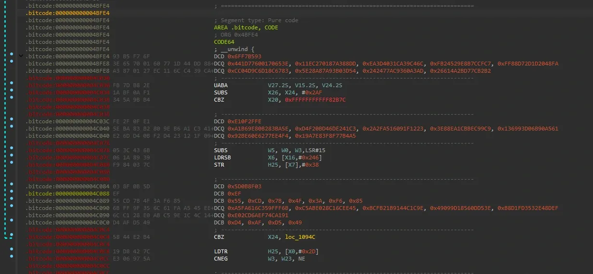Click operand H25, [X7],#0x38
593x274 pixels.
(293, 165)
